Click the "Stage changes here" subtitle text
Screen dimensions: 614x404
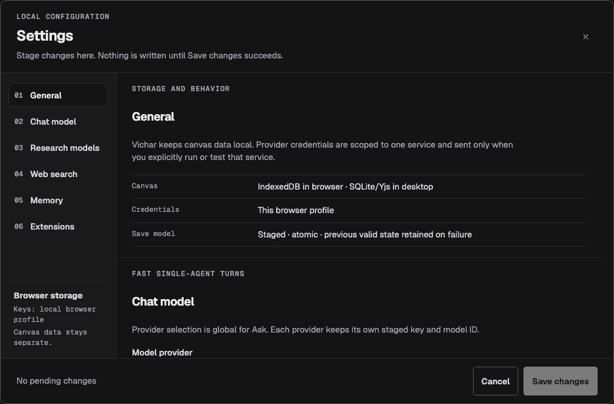point(150,56)
